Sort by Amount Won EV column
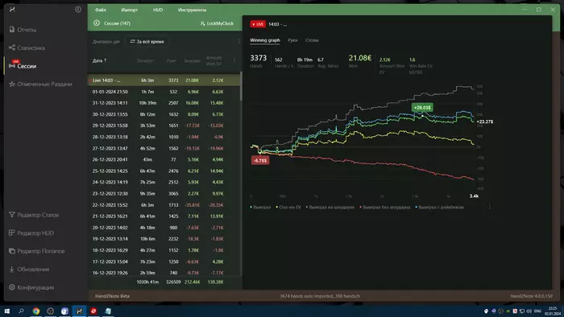The width and height of the screenshot is (564, 317). (x=214, y=60)
